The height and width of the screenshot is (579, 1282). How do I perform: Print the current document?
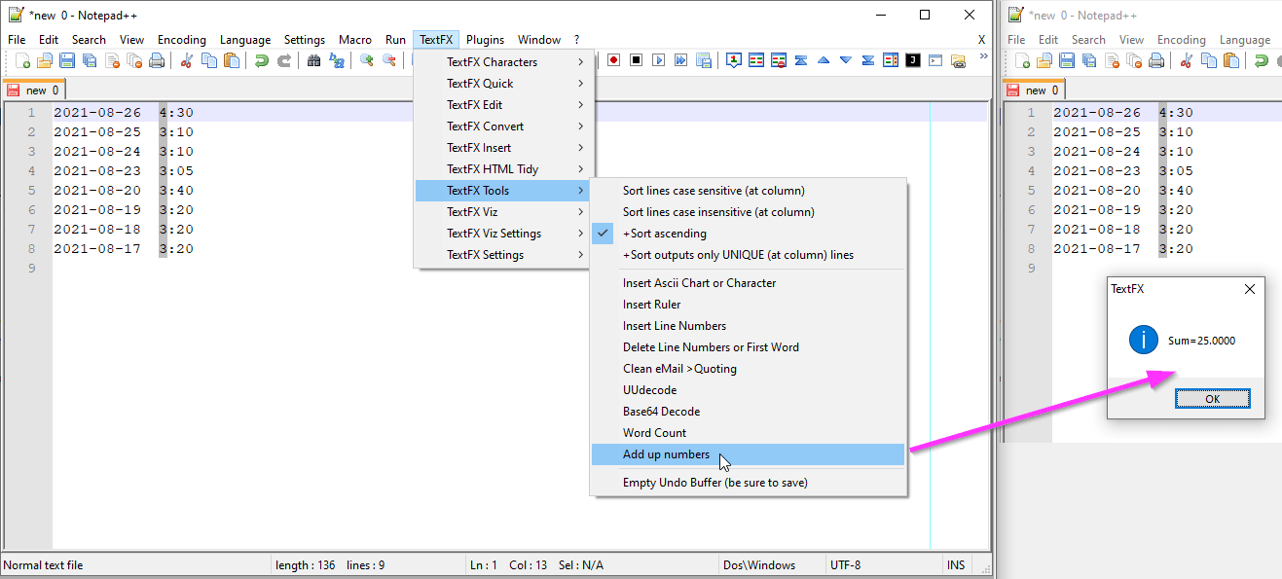coord(157,60)
